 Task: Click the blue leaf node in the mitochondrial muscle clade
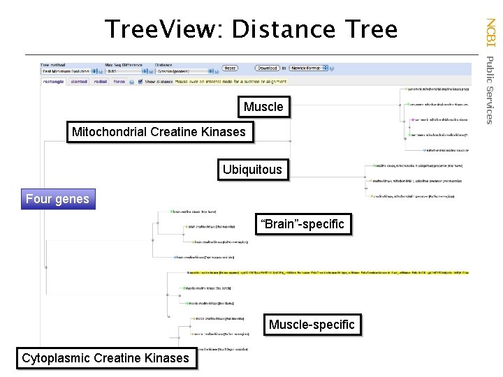pyautogui.click(x=425, y=150)
